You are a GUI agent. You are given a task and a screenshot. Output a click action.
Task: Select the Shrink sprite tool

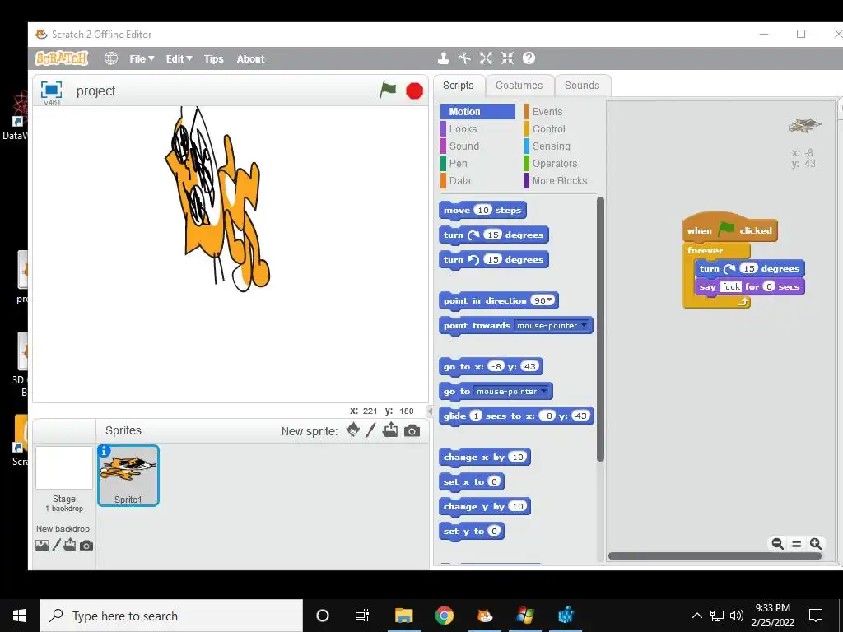pos(507,58)
